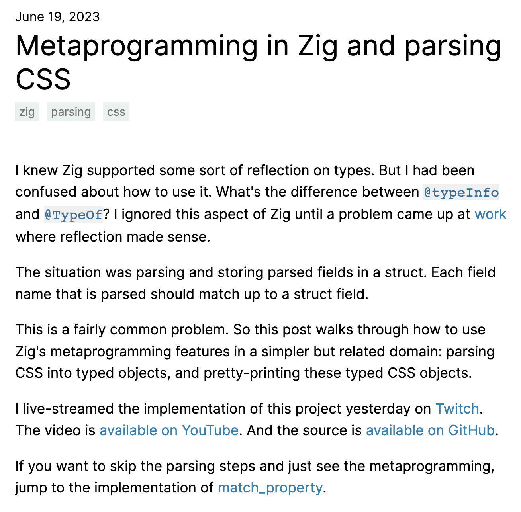Open the parsing tag
This screenshot has width=521, height=512.
(x=71, y=112)
